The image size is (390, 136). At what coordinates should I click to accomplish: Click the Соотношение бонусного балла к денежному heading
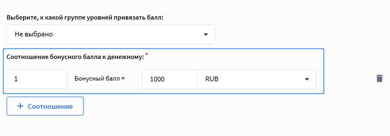point(75,57)
